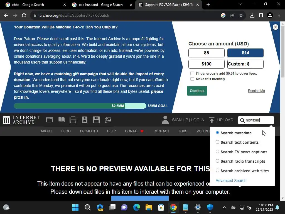This screenshot has width=285, height=214.
Task: Check Make this monthly
Action: pos(192,79)
